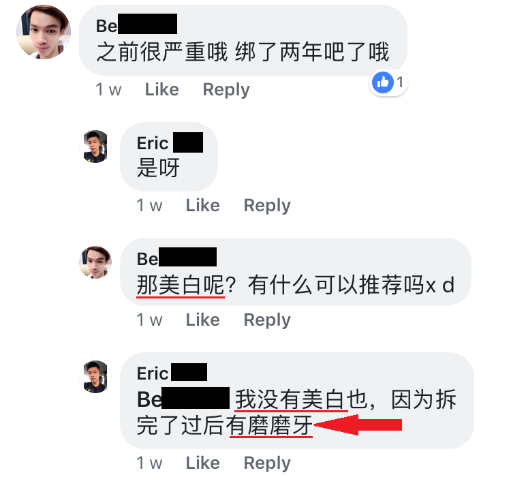Reply to the comment 之前很严重哦
The image size is (511, 477).
(226, 90)
